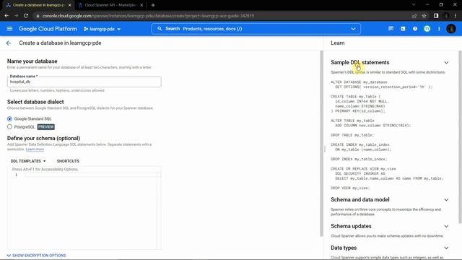
Task: Expand the search bar dropdown arrow
Action: click(353, 29)
